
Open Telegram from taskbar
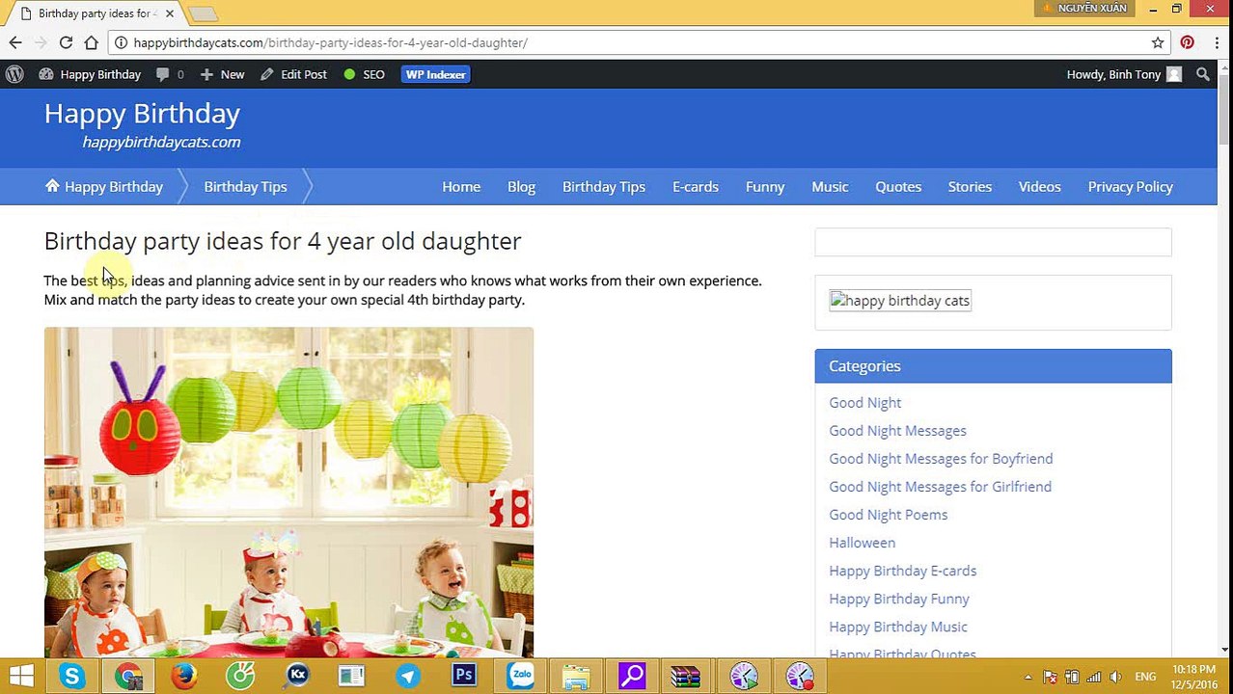point(408,676)
